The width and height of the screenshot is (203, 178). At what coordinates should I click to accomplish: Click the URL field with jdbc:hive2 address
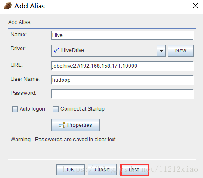click(122, 66)
